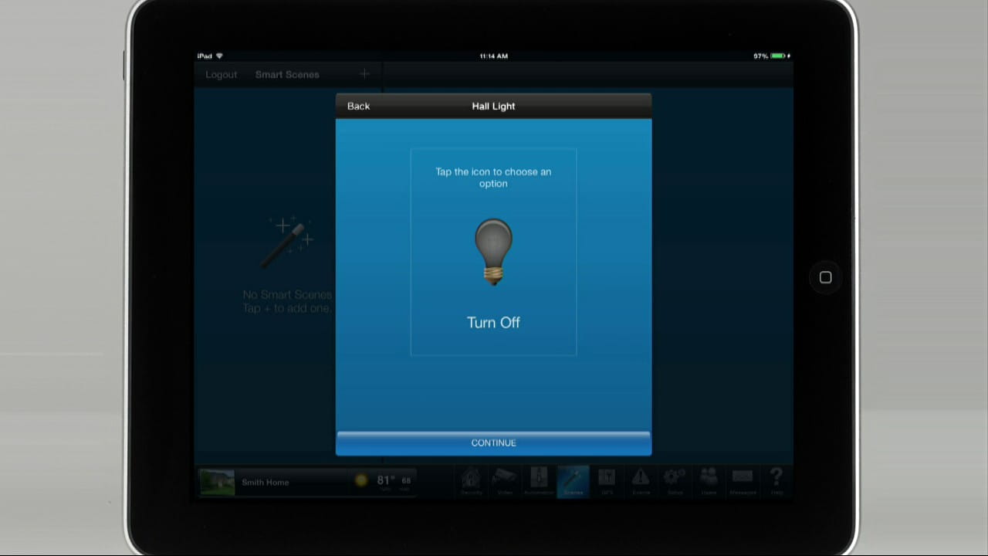Go back from the Hall Light dialog
The height and width of the screenshot is (556, 988).
358,107
